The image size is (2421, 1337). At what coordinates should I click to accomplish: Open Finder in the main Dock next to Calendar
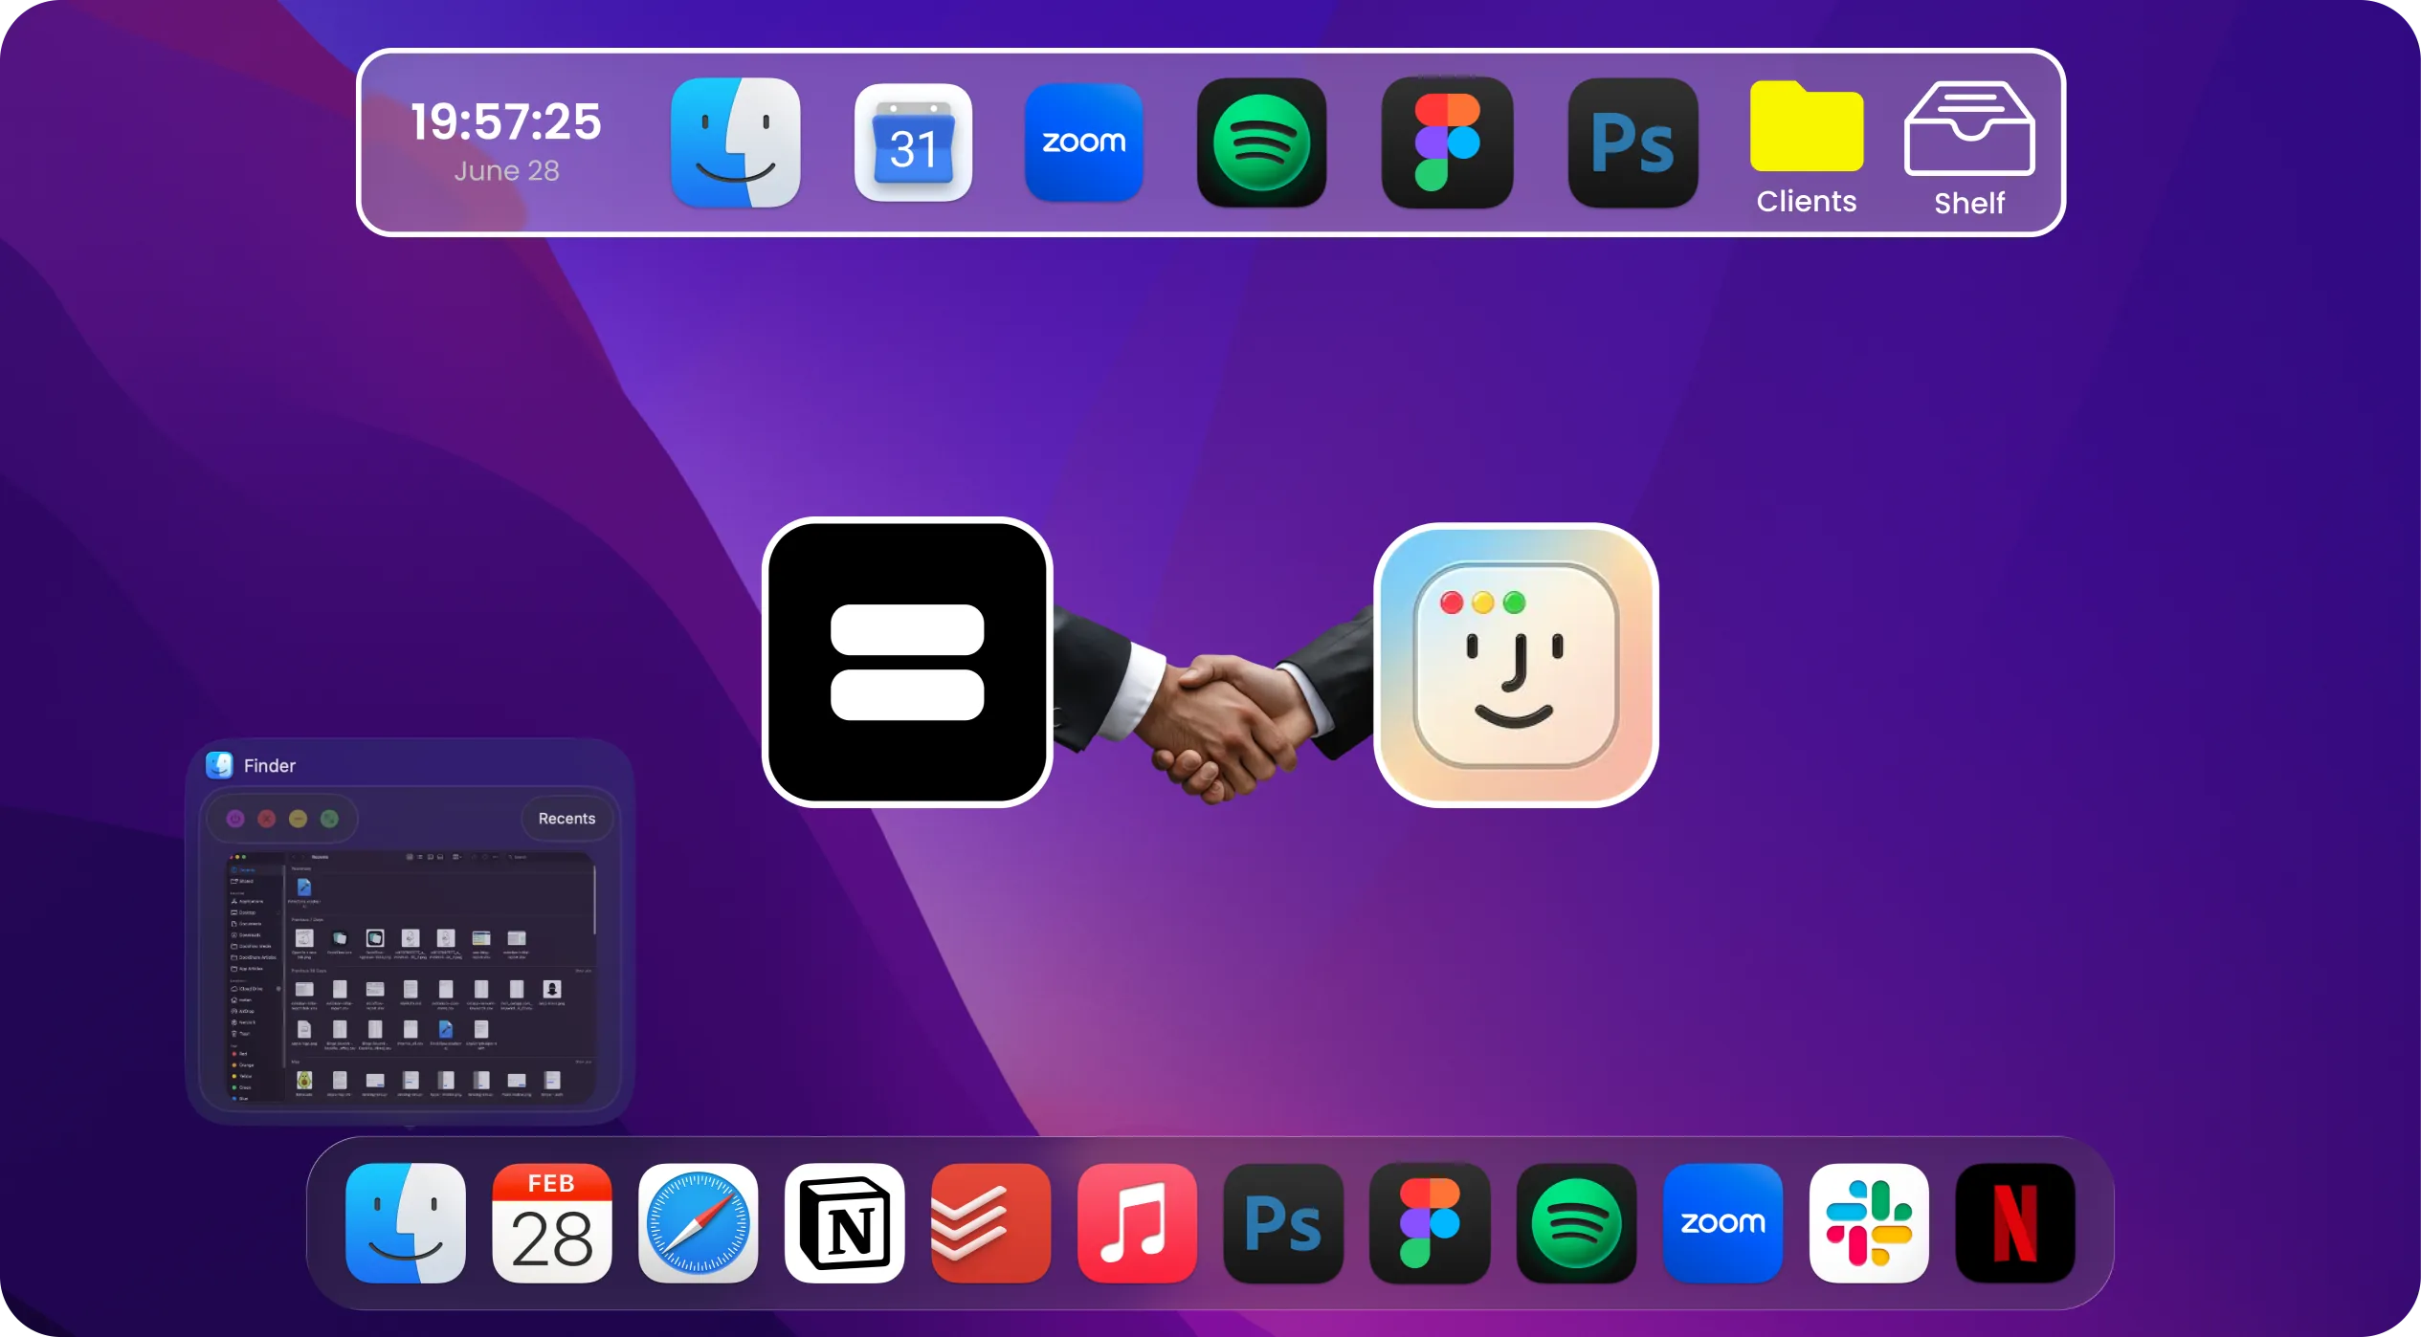tap(406, 1222)
